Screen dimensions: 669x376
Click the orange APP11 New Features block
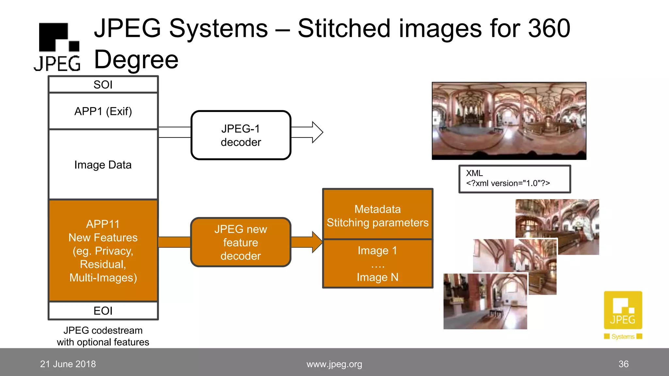[103, 251]
